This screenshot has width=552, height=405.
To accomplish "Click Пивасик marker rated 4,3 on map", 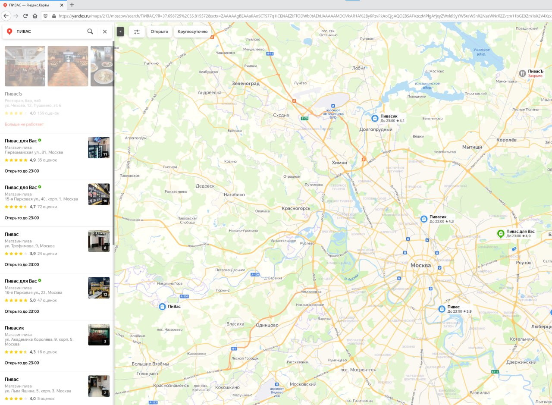I will pos(424,219).
